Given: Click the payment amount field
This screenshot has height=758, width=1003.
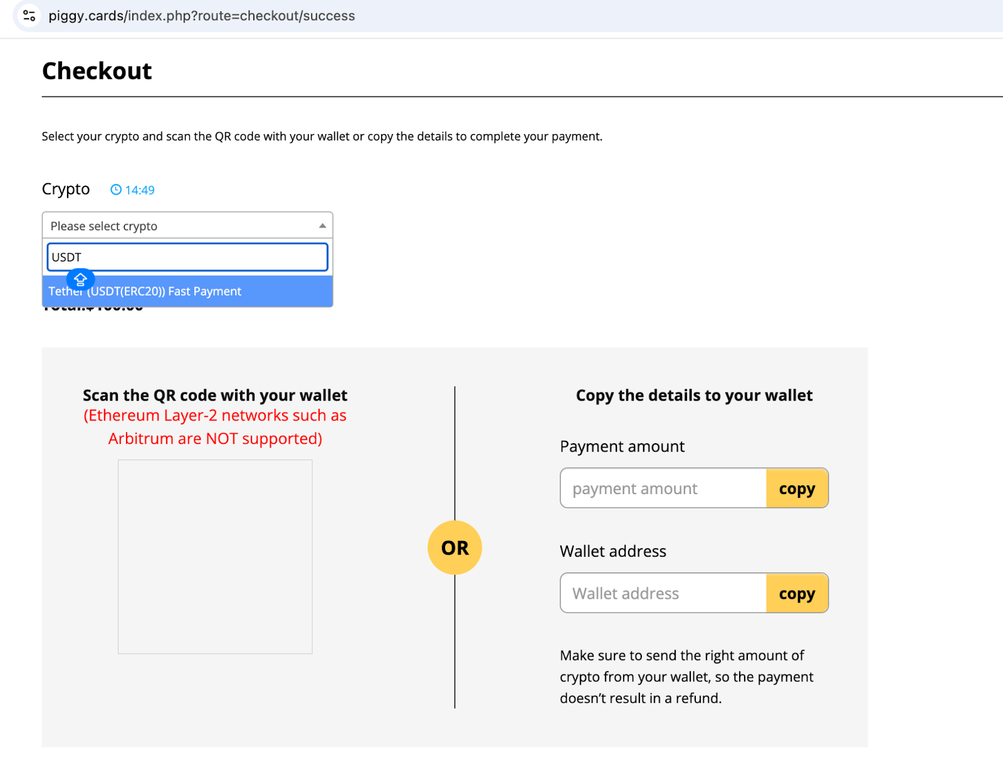Looking at the screenshot, I should coord(663,488).
